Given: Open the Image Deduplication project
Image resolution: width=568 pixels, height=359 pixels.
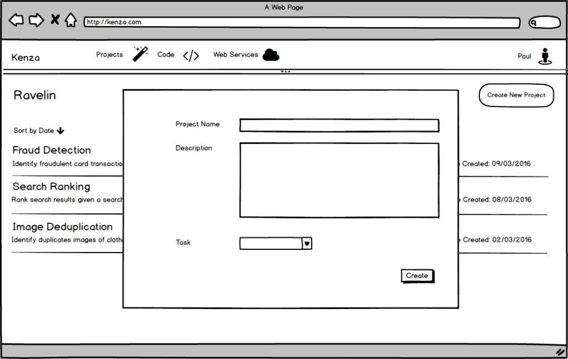Looking at the screenshot, I should (62, 227).
